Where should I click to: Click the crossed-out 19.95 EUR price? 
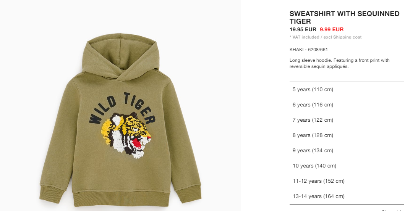(x=303, y=29)
